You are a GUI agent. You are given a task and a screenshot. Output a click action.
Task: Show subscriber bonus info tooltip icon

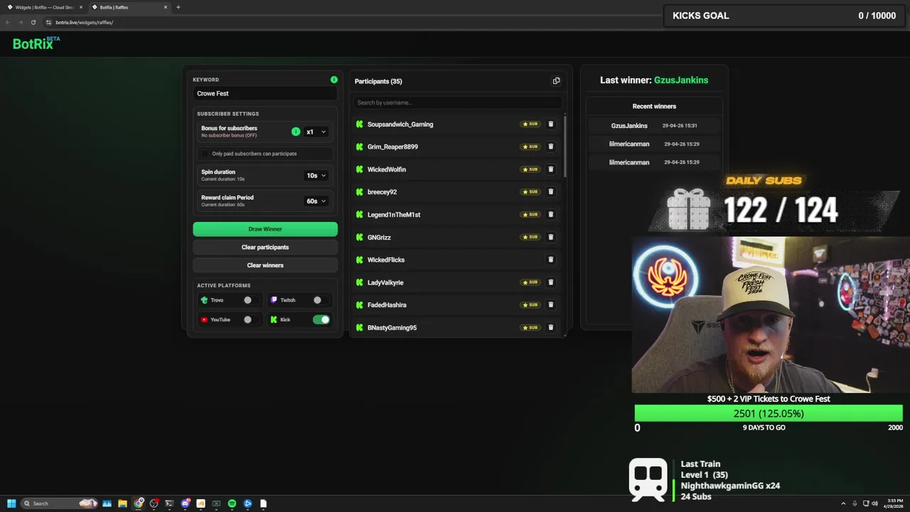pyautogui.click(x=296, y=132)
